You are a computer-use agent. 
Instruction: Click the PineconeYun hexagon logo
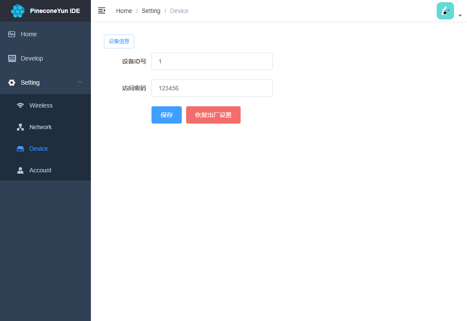point(18,11)
